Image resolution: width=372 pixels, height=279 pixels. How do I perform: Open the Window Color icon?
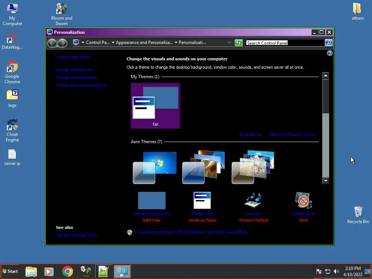202,200
